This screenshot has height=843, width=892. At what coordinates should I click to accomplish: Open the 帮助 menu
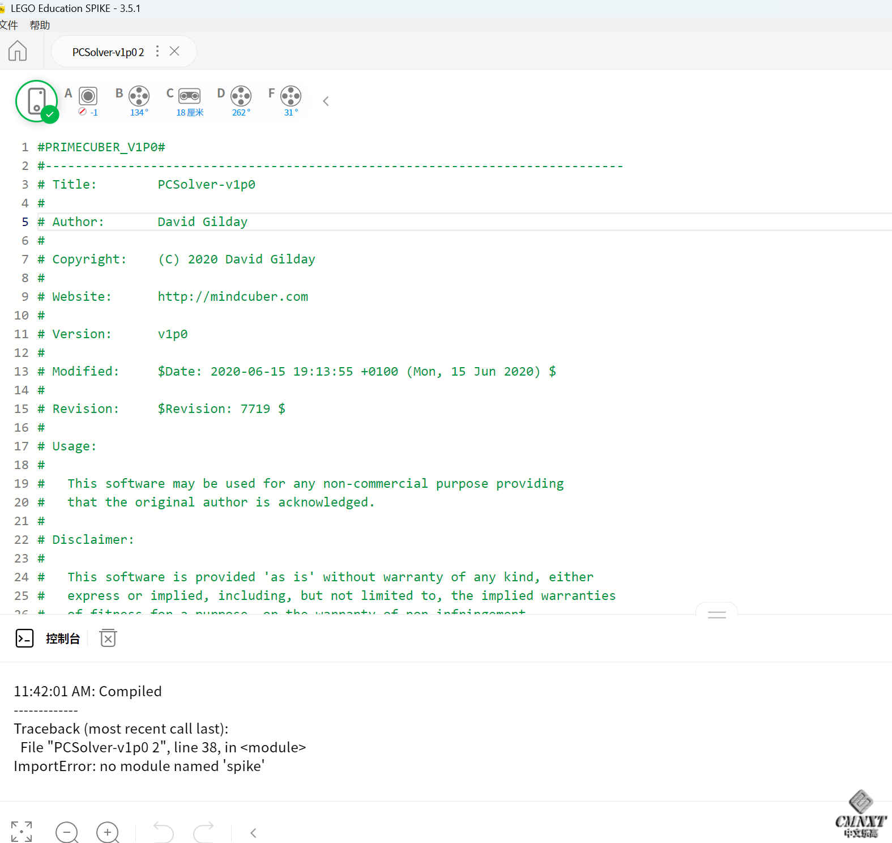(40, 25)
